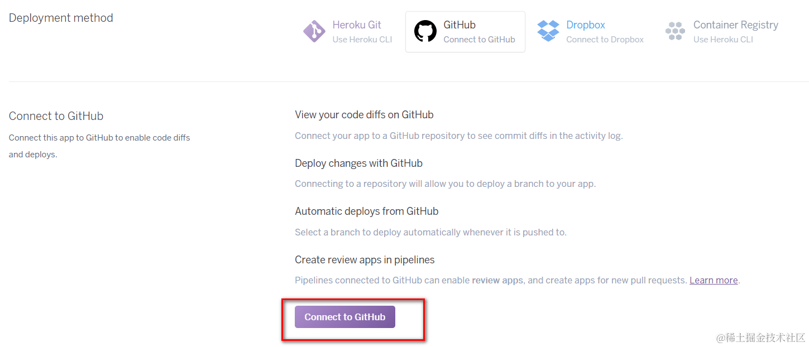Click 'Create review apps in pipelines' heading

(x=365, y=259)
